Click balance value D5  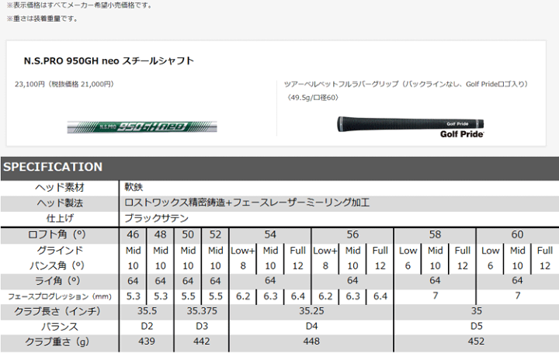pos(476,326)
